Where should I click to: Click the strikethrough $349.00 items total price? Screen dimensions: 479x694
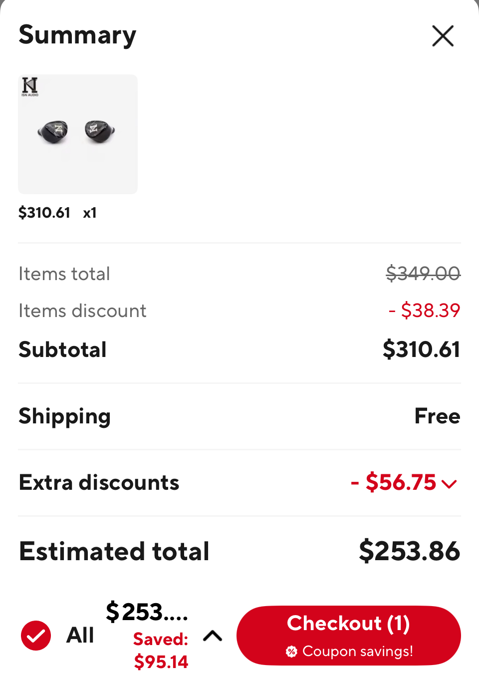[422, 274]
